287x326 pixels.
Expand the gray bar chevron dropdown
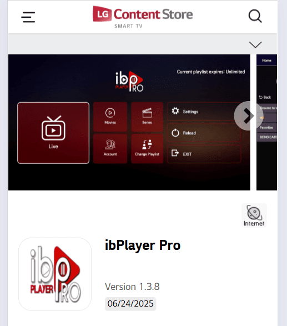(255, 44)
